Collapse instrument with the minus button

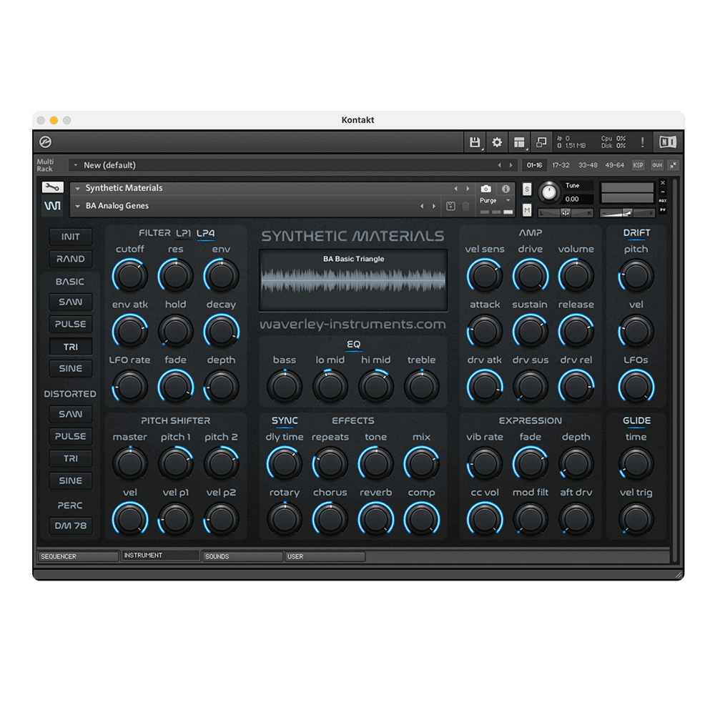point(663,192)
